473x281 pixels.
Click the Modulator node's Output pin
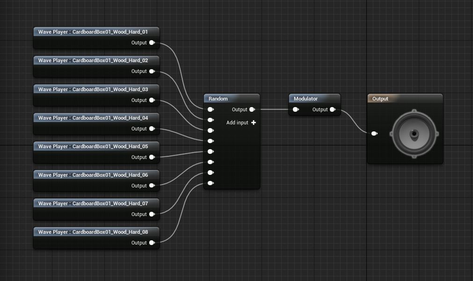point(332,109)
